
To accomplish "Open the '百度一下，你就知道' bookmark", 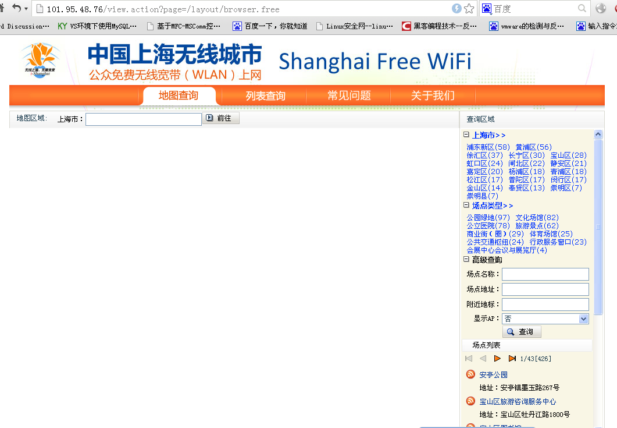I will 270,26.
